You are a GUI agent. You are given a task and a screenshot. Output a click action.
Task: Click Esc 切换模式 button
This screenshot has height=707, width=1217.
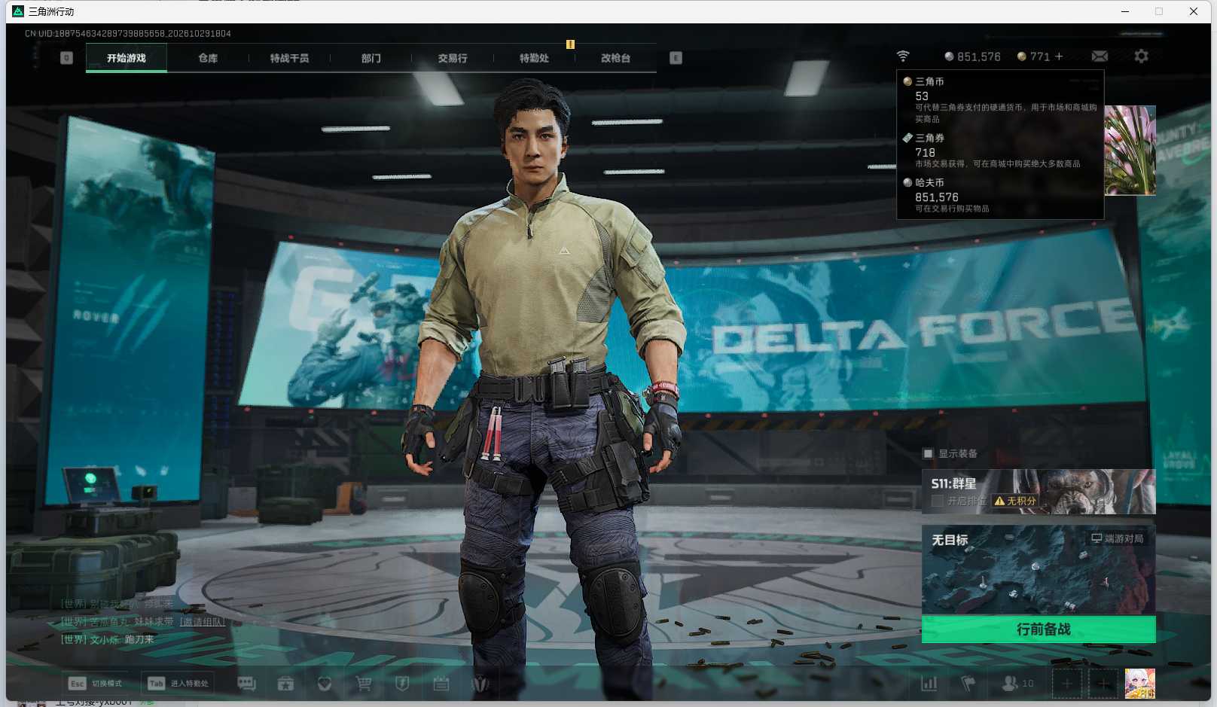[x=95, y=684]
